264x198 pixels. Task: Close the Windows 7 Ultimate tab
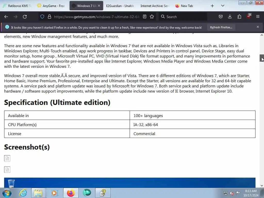pyautogui.click(x=99, y=6)
